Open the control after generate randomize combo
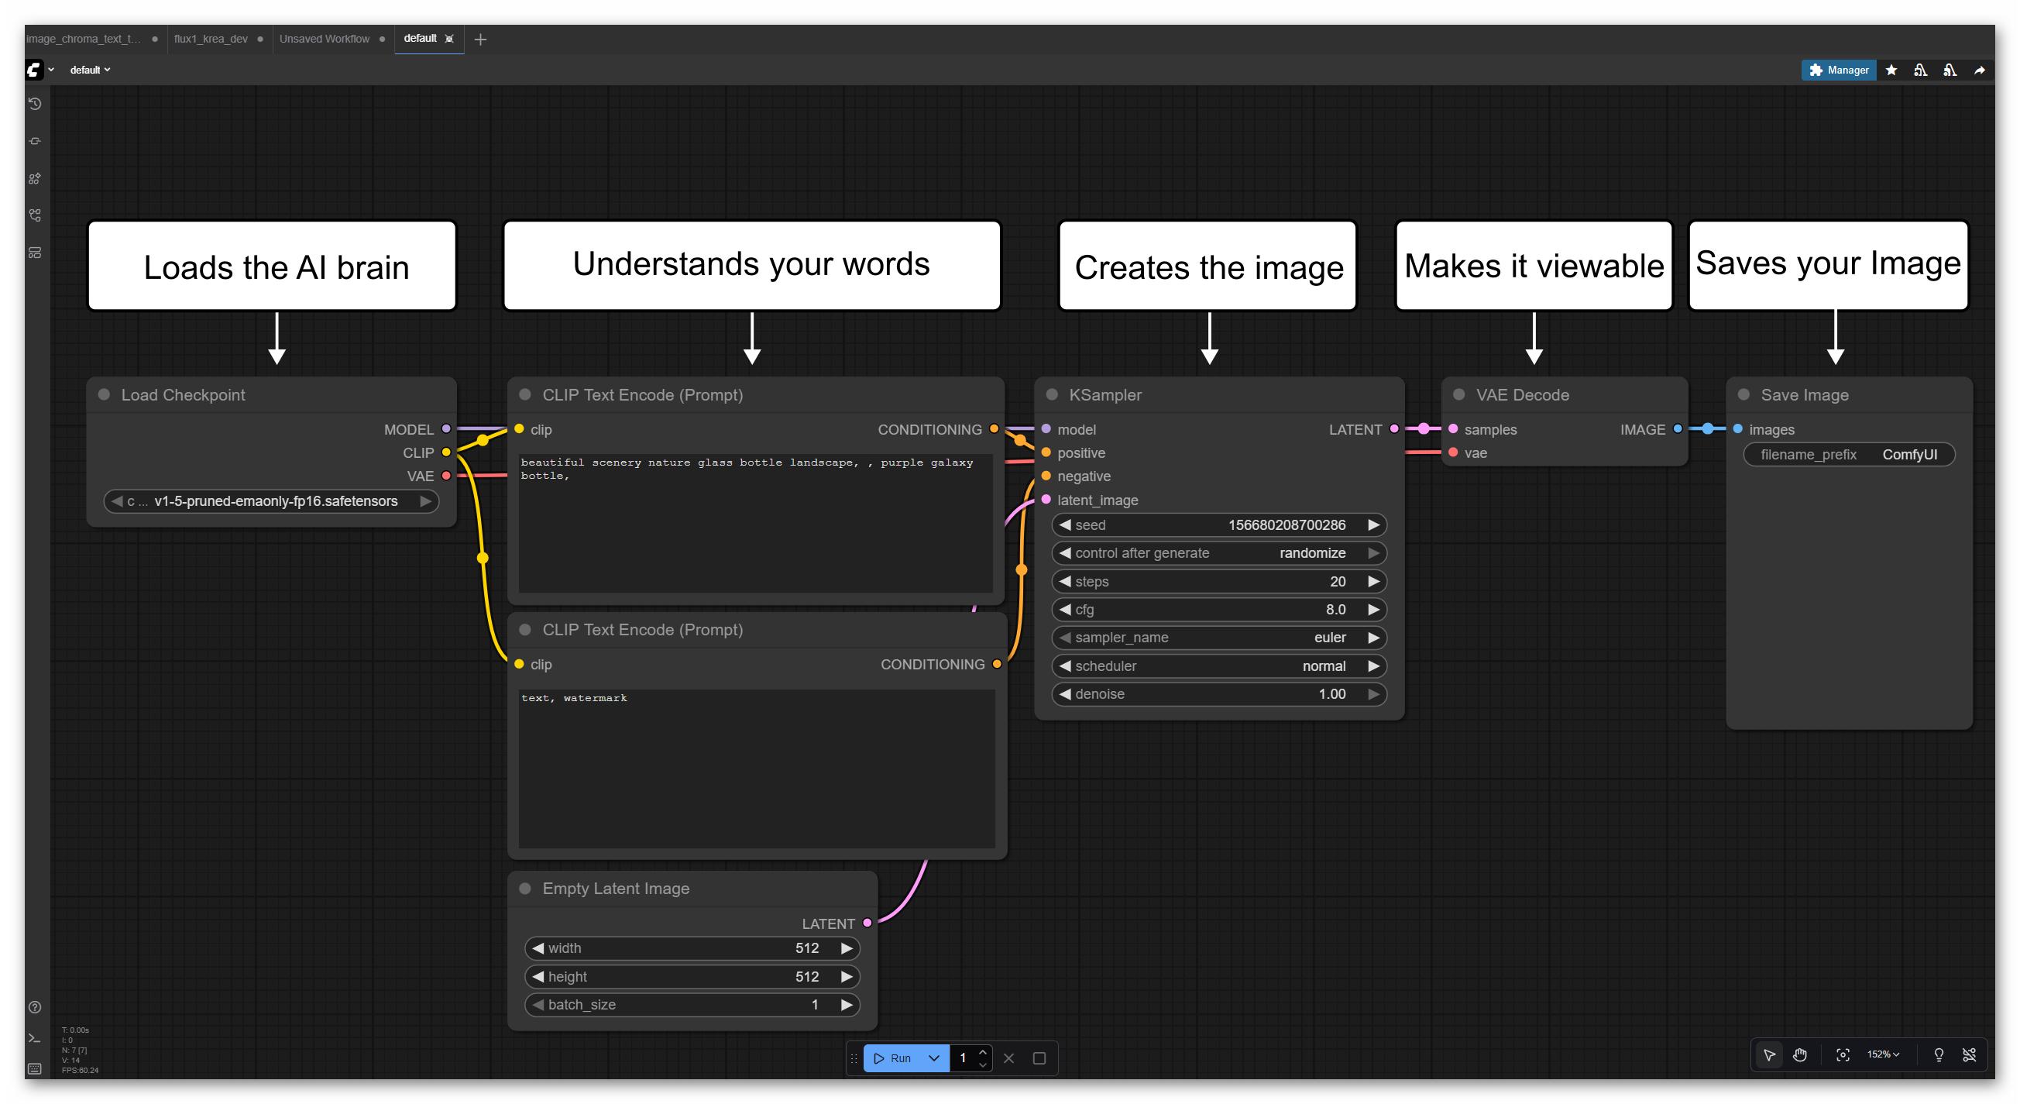Viewport: 2020px width, 1104px height. pyautogui.click(x=1218, y=553)
